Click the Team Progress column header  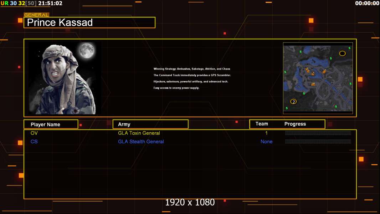[287, 124]
